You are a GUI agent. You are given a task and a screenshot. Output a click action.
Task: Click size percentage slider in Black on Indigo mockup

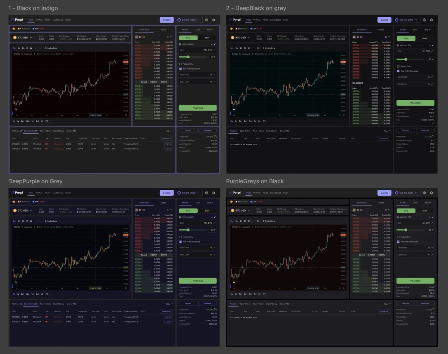click(193, 57)
